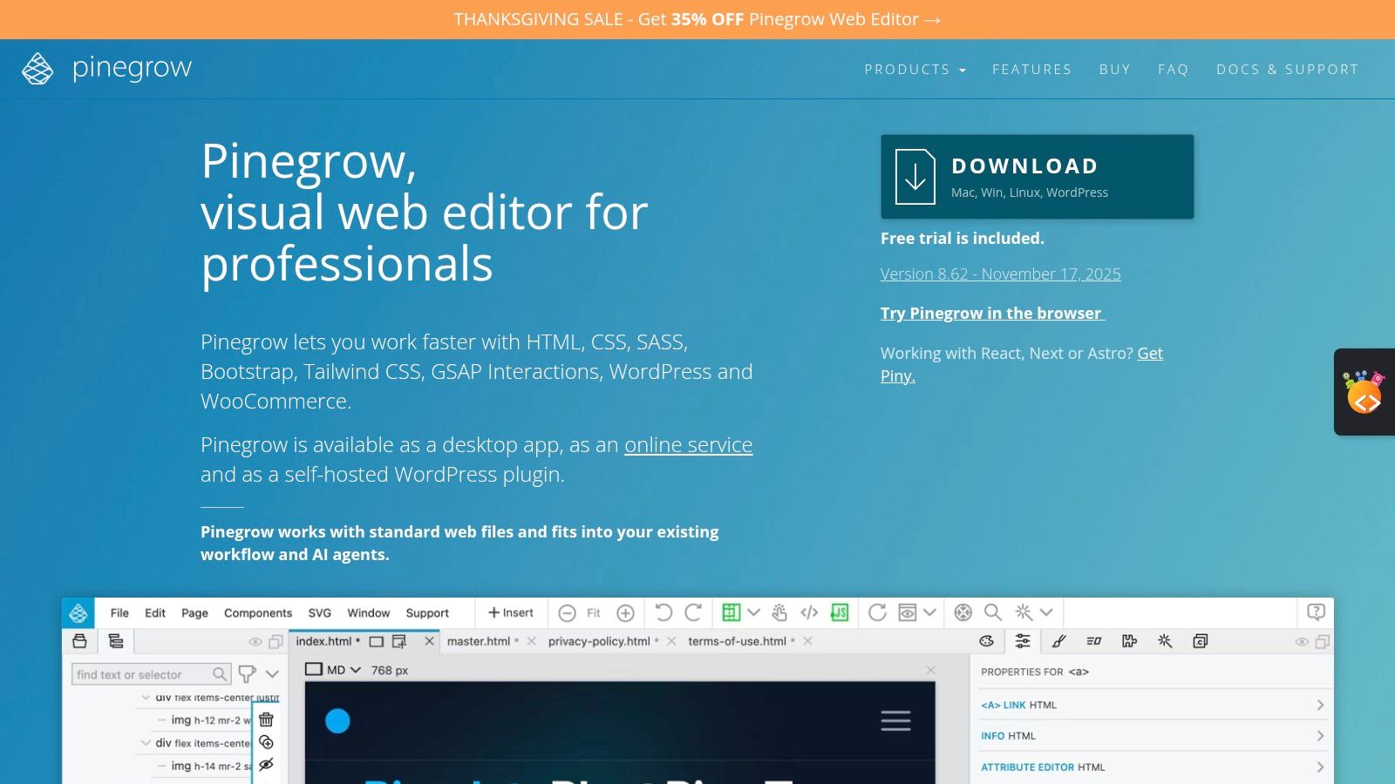Image resolution: width=1395 pixels, height=784 pixels.
Task: Open the 'Try Pinegrow in the browser' link
Action: 993,313
